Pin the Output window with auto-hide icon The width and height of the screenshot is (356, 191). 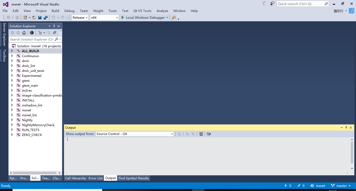[346, 127]
